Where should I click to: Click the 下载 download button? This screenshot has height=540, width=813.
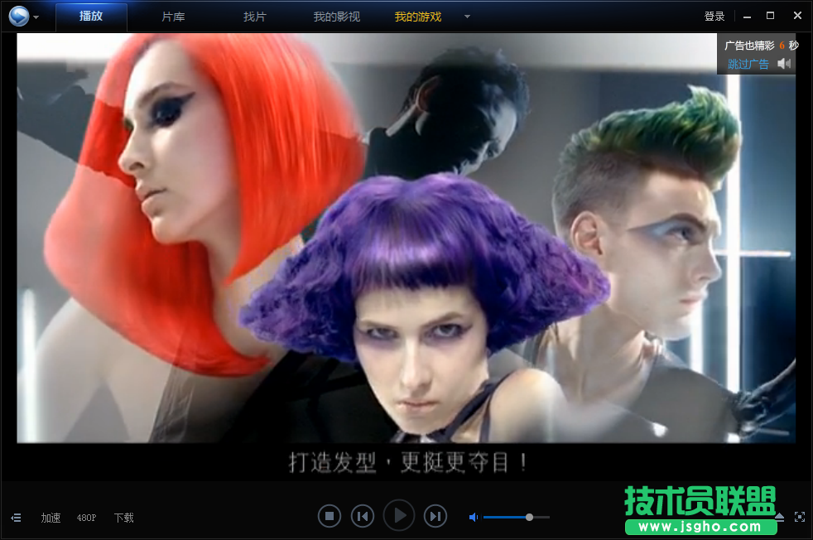coord(124,518)
